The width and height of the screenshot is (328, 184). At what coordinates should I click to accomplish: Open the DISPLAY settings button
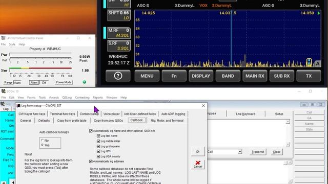tap(201, 76)
